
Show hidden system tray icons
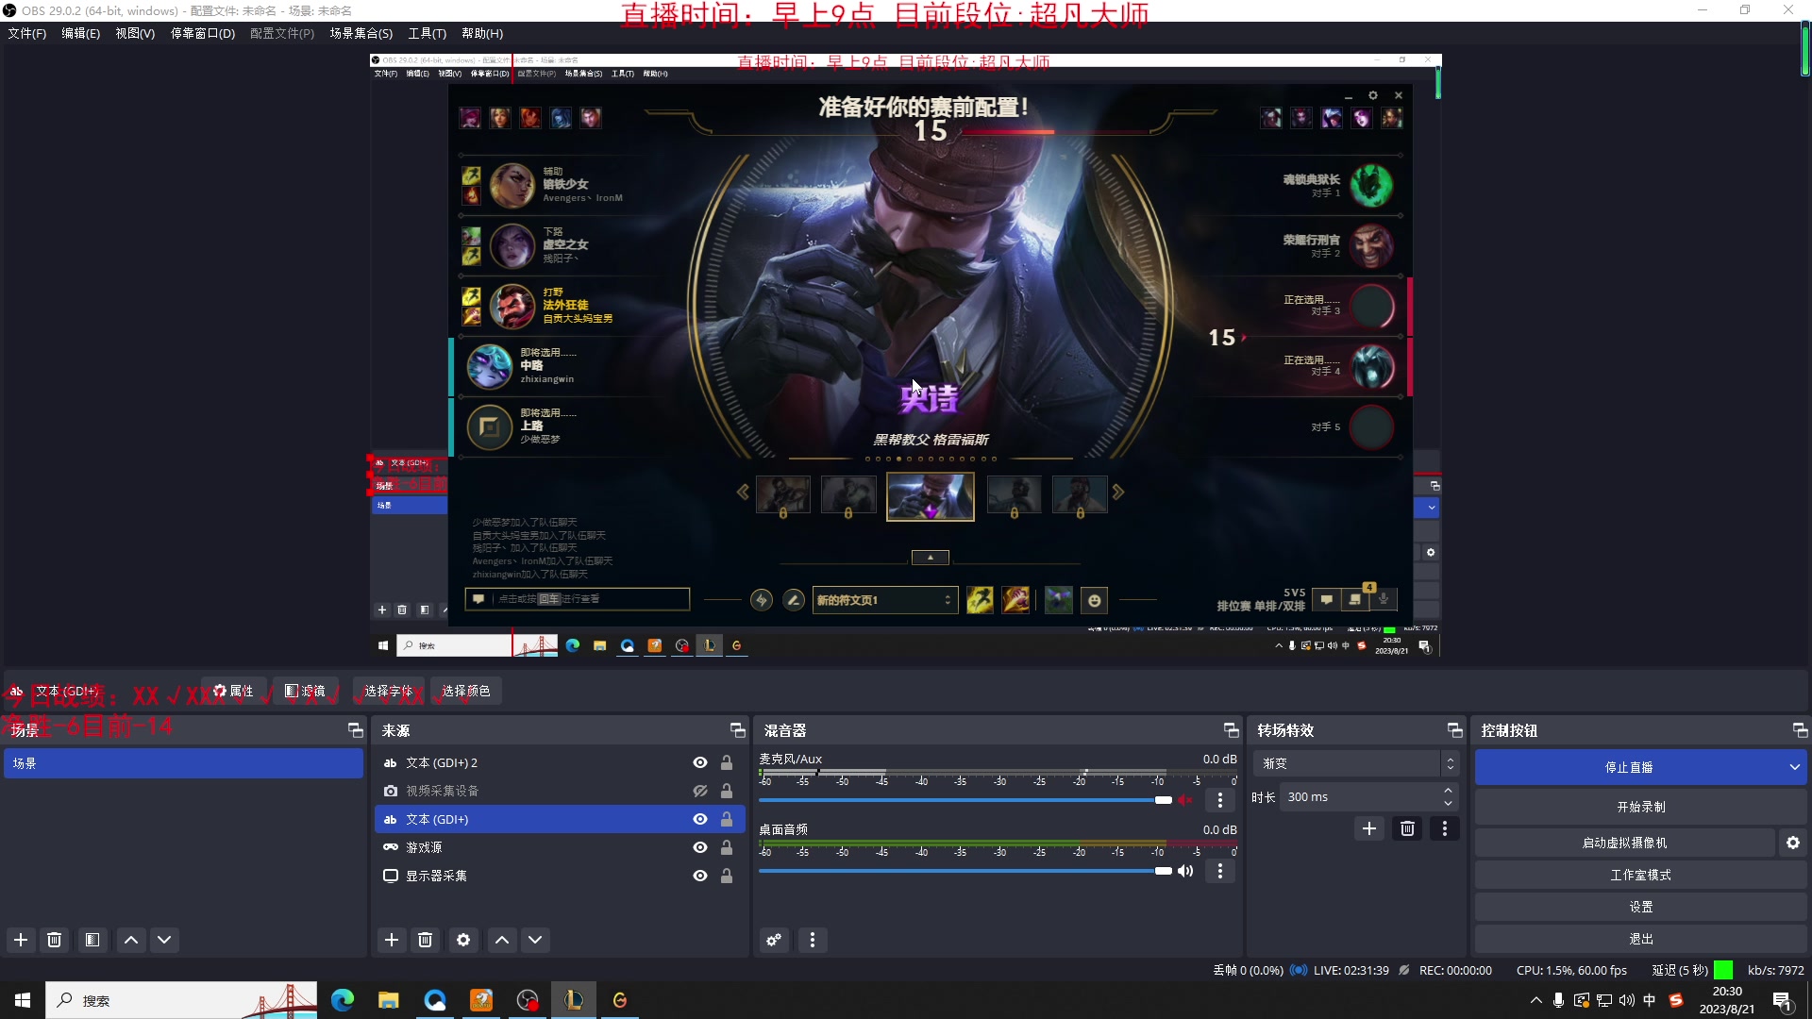(x=1536, y=1000)
